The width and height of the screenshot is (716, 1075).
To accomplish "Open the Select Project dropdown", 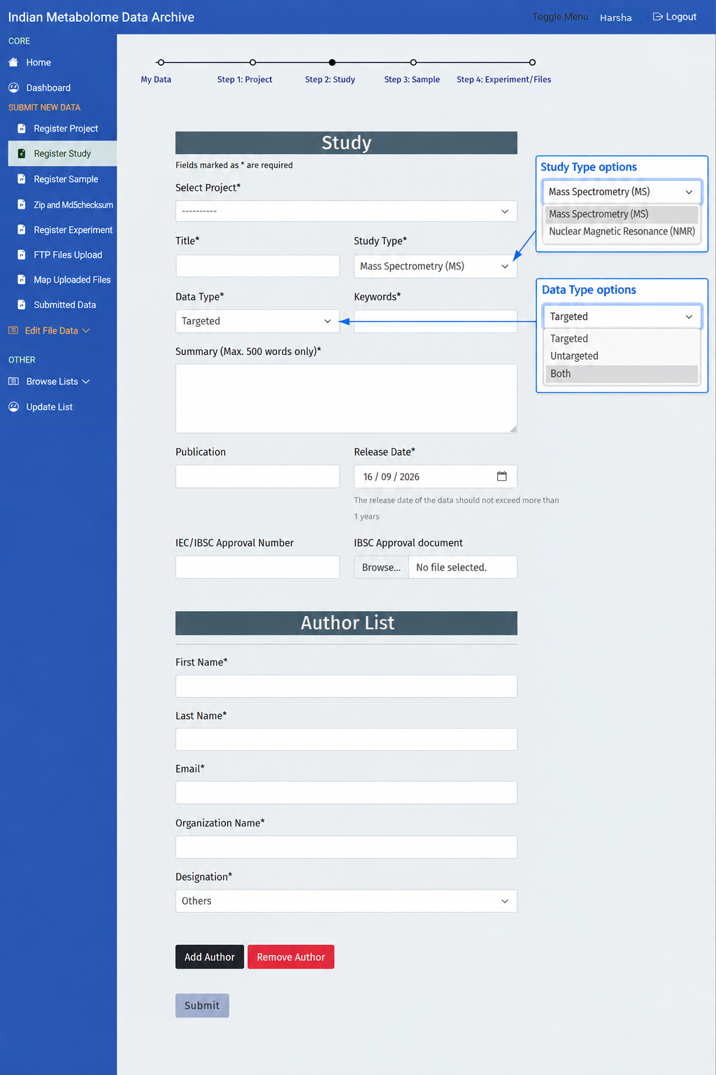I will point(346,211).
